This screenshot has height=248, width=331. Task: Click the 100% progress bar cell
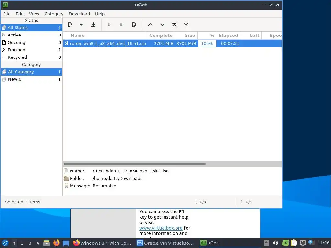[207, 44]
